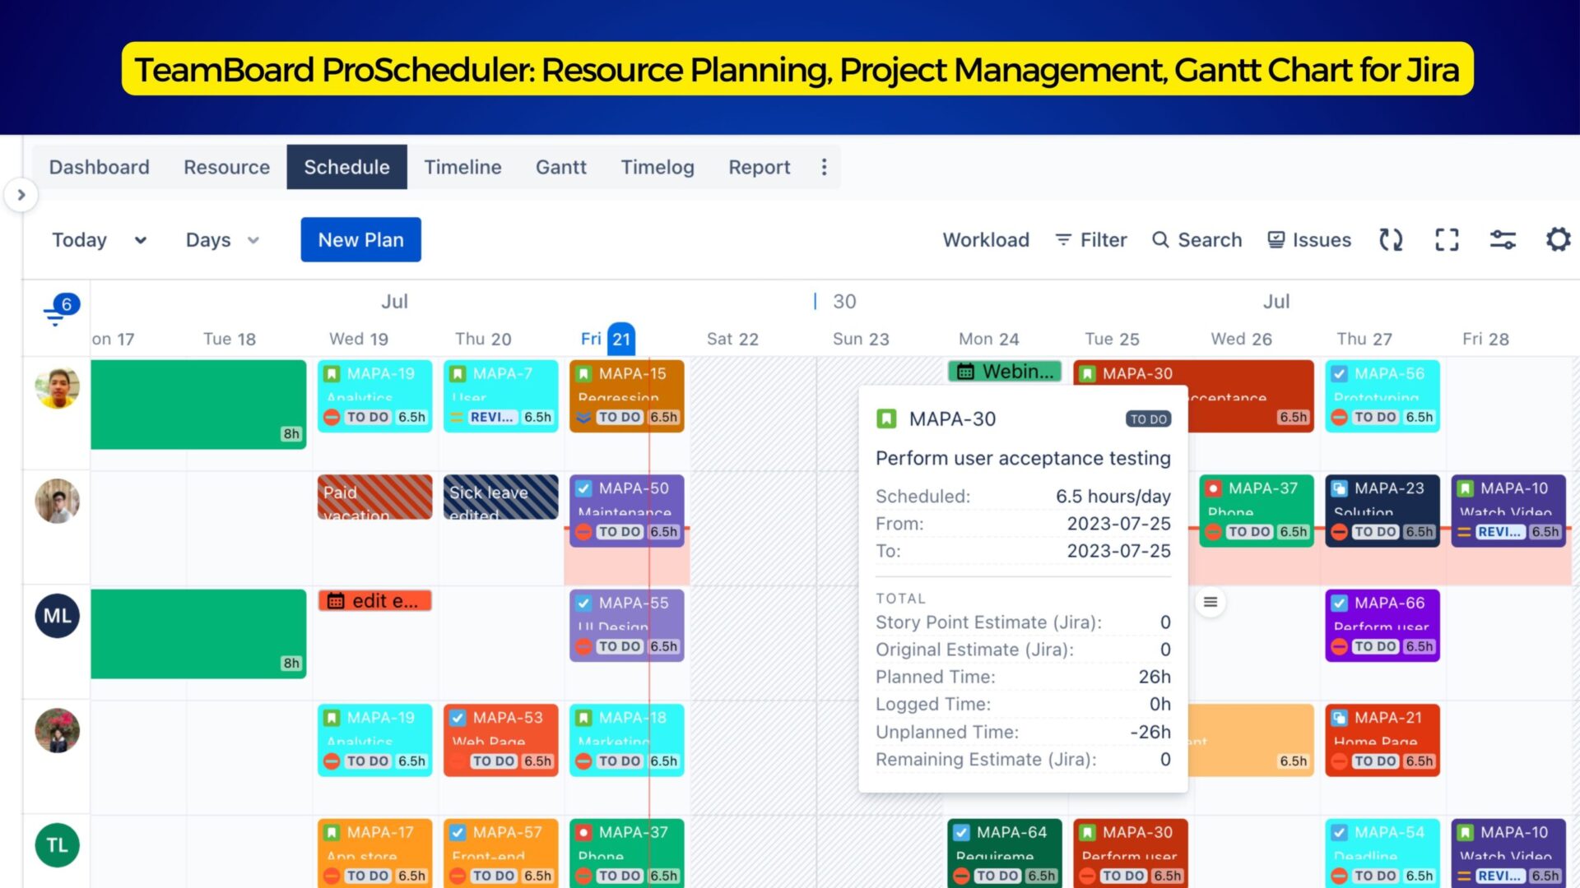
Task: Open the Paid vacation leave block
Action: point(374,497)
